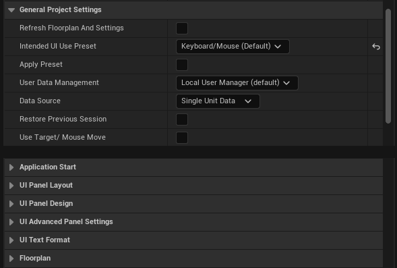Open the Keyboard/Mouse (Default) preset dropdown
Screen dimensions: 397x268
[x=233, y=47]
